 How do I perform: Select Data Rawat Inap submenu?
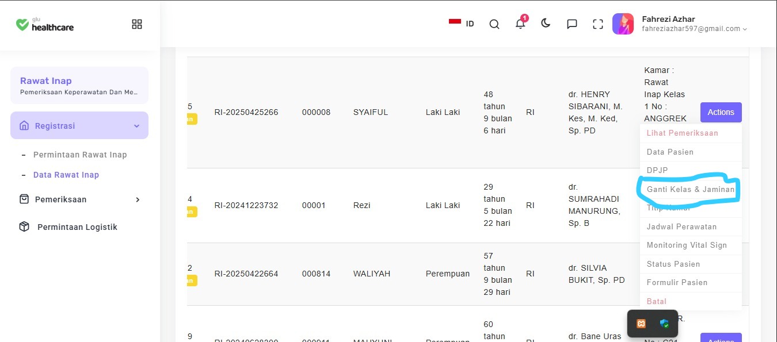click(66, 175)
